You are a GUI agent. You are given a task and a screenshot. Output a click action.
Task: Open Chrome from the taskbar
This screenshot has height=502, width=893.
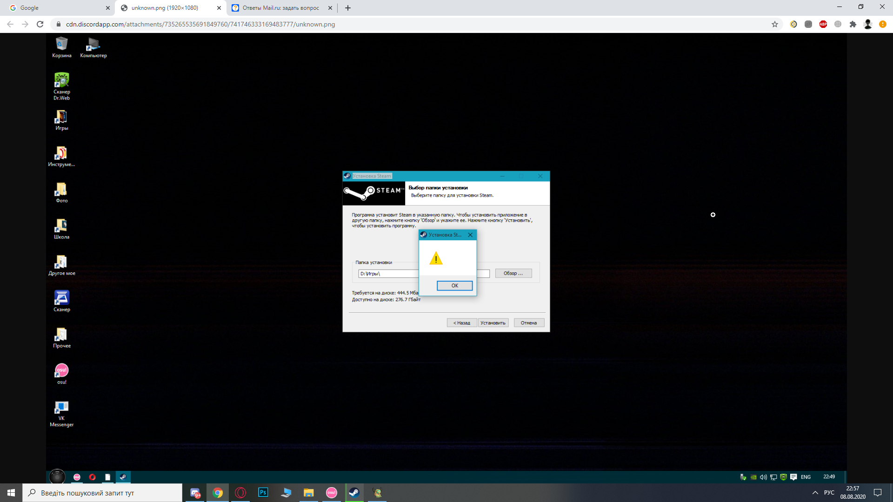pos(218,493)
